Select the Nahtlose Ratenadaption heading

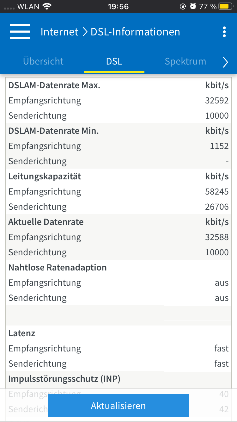(x=58, y=268)
